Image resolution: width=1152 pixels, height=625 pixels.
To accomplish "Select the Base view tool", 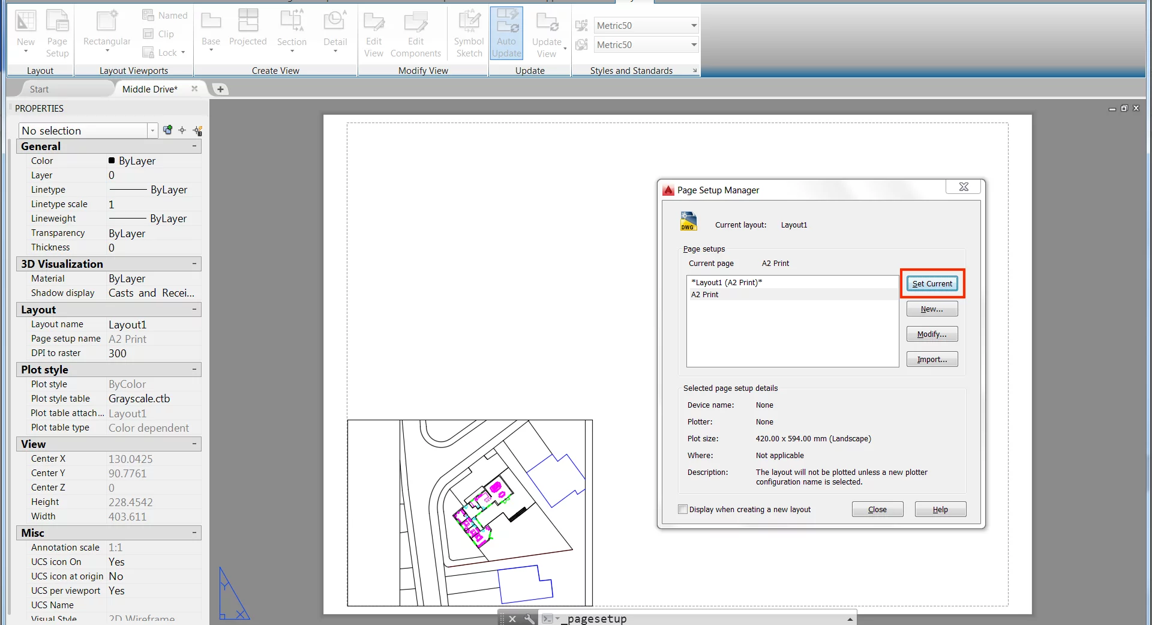I will coord(211,30).
